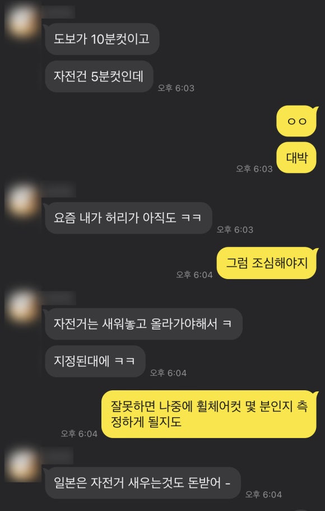
Task: Tap the yellow 대박 message bubble
Action: point(296,158)
